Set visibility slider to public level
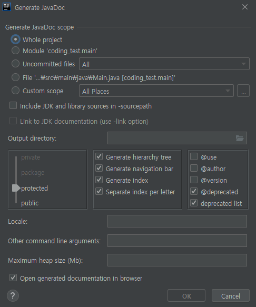The image size is (256, 307). coord(29,203)
